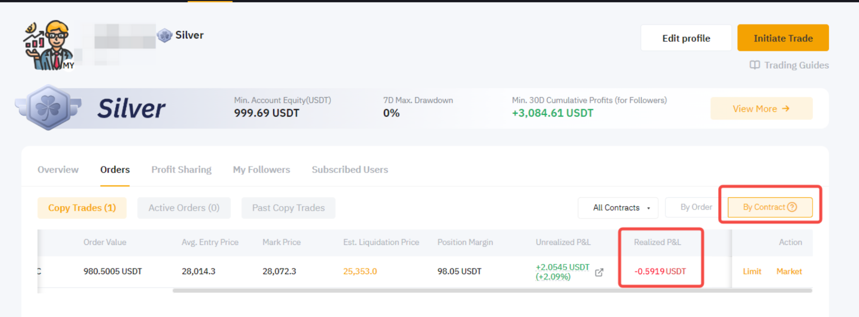Switch to the Profit Sharing tab

(181, 170)
